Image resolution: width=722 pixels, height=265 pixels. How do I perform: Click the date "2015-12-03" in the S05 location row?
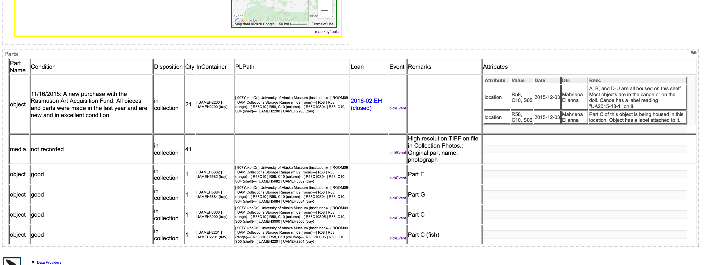tap(547, 97)
